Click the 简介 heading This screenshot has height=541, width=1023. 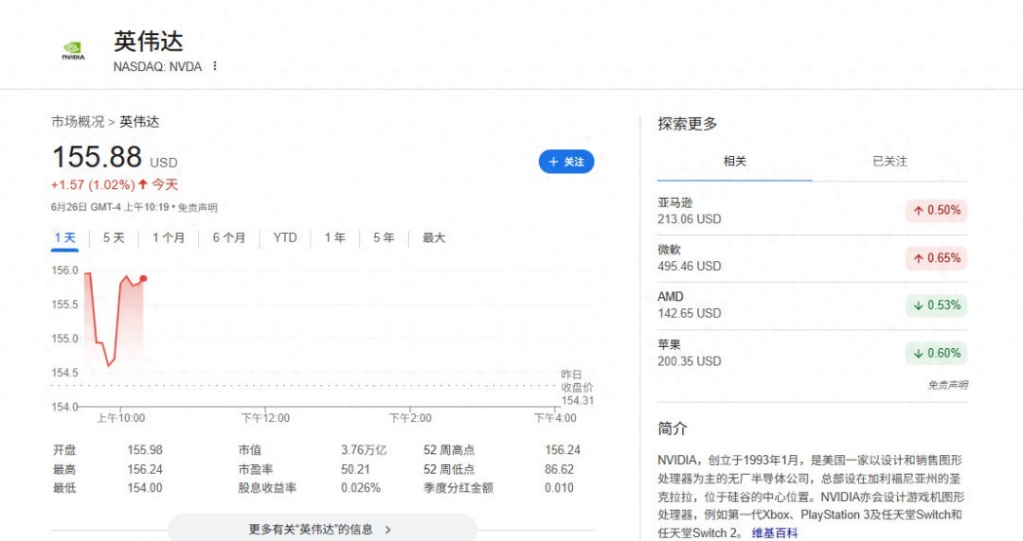click(x=672, y=428)
